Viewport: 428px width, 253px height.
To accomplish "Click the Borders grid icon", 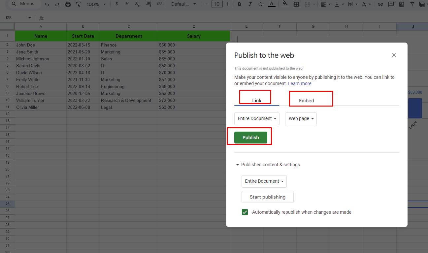I will click(x=296, y=4).
